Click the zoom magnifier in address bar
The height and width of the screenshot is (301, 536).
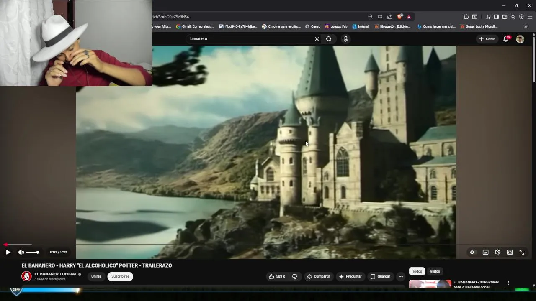[x=370, y=17]
